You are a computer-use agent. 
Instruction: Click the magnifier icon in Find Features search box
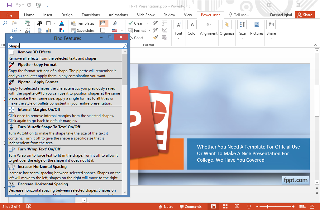(x=125, y=46)
